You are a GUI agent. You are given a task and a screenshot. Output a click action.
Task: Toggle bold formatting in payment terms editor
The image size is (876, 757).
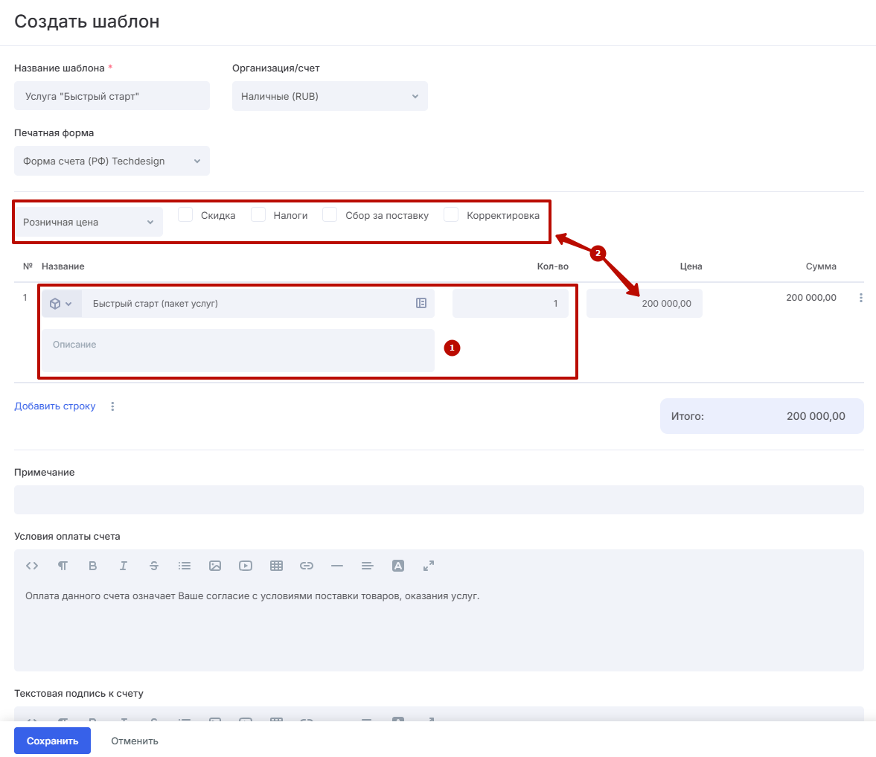coord(93,566)
